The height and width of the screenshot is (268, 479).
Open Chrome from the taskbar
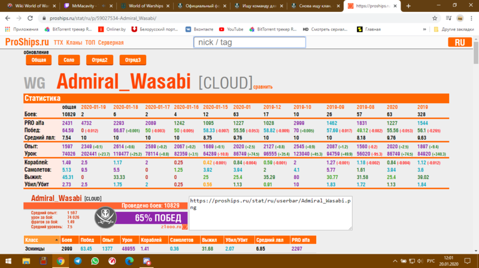tap(60, 261)
